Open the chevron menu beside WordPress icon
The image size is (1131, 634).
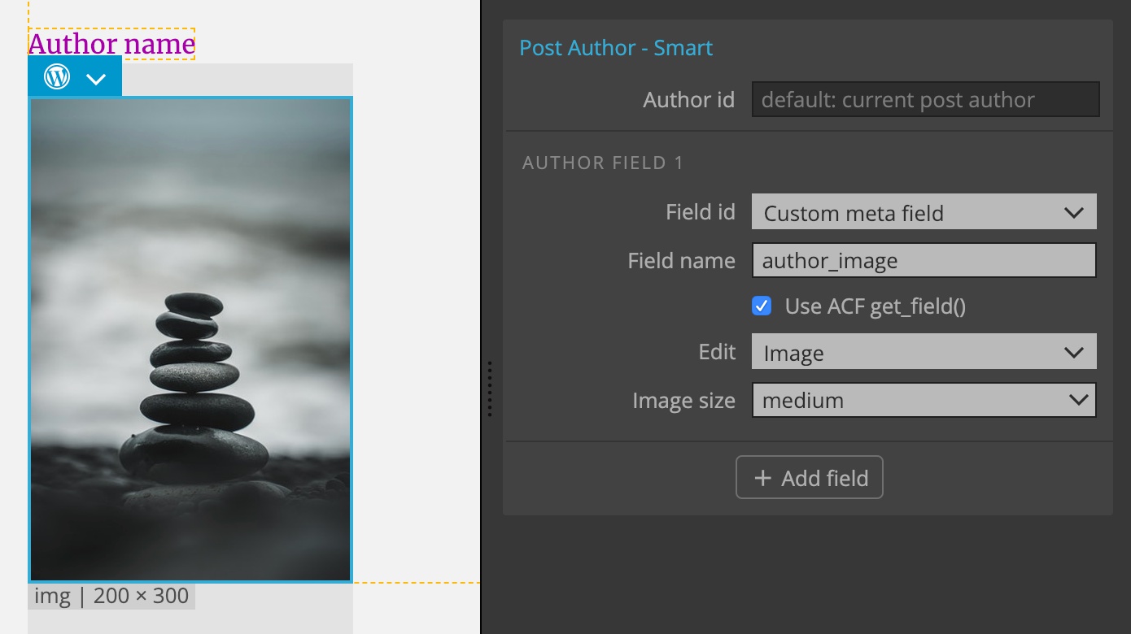click(x=96, y=79)
